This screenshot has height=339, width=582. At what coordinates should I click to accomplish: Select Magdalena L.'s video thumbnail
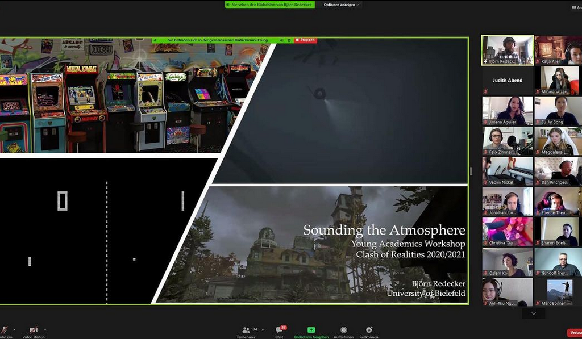558,141
